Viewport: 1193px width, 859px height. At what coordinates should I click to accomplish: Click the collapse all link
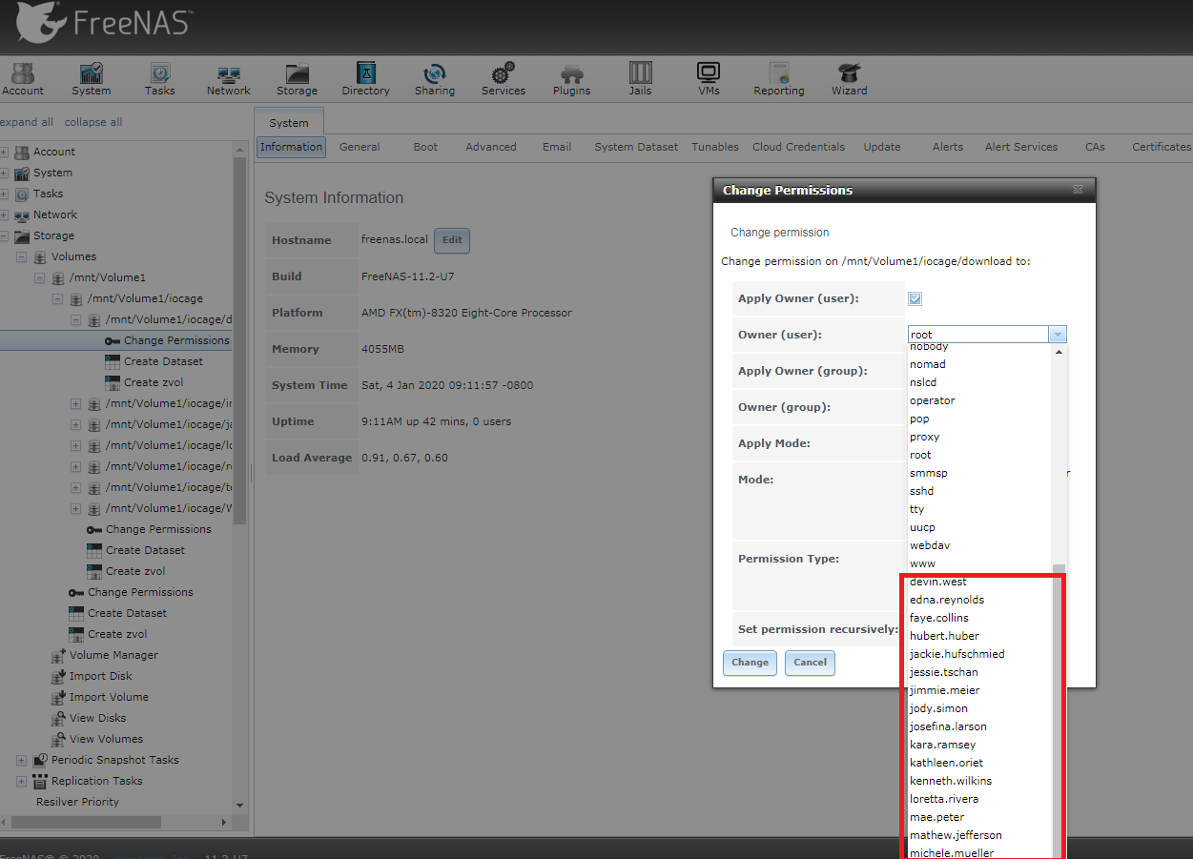click(x=93, y=122)
